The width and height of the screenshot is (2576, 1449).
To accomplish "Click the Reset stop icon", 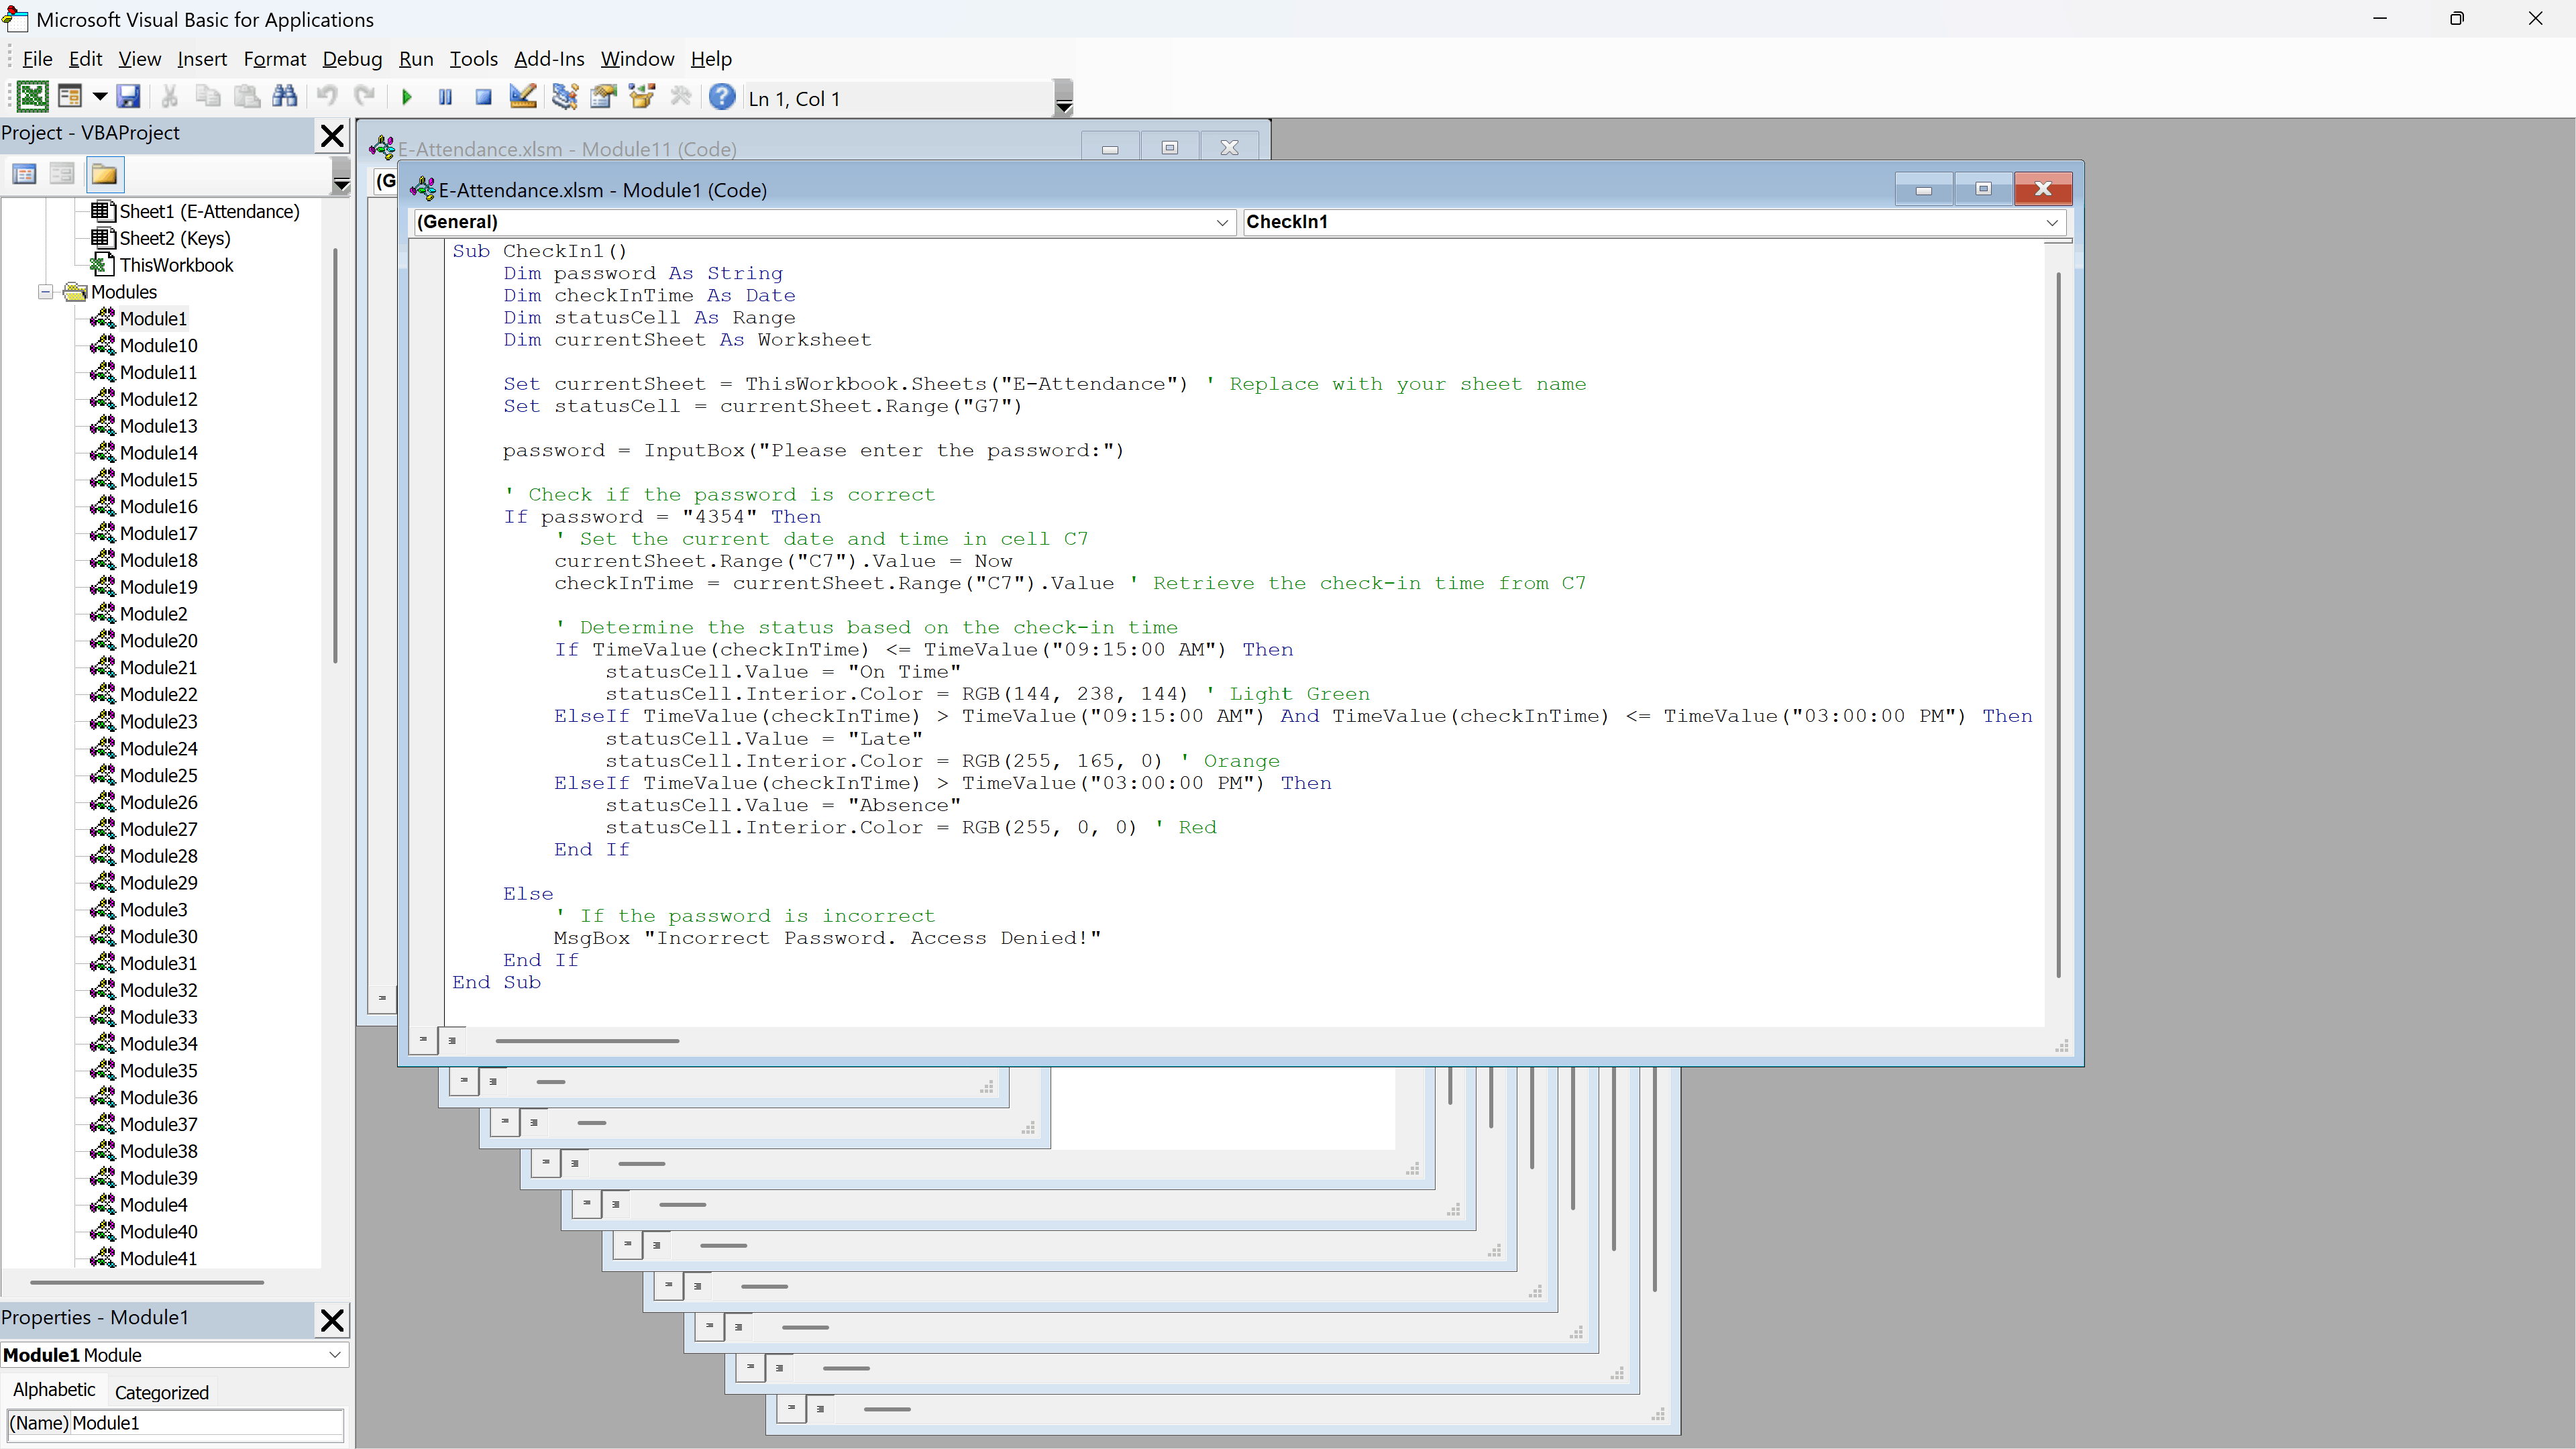I will point(483,97).
